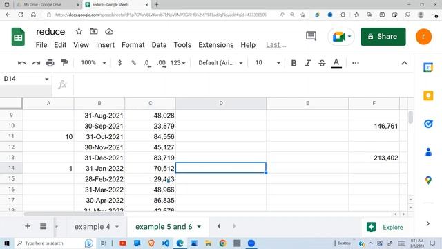Open the Data menu
442x249 pixels.
tap(159, 45)
